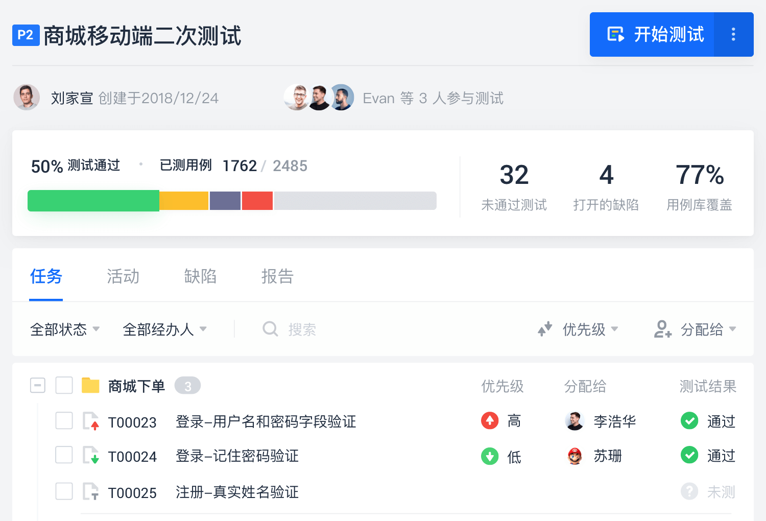Open the 4 打开的缺陷 statistic
Viewport: 766px width, 521px height.
606,187
